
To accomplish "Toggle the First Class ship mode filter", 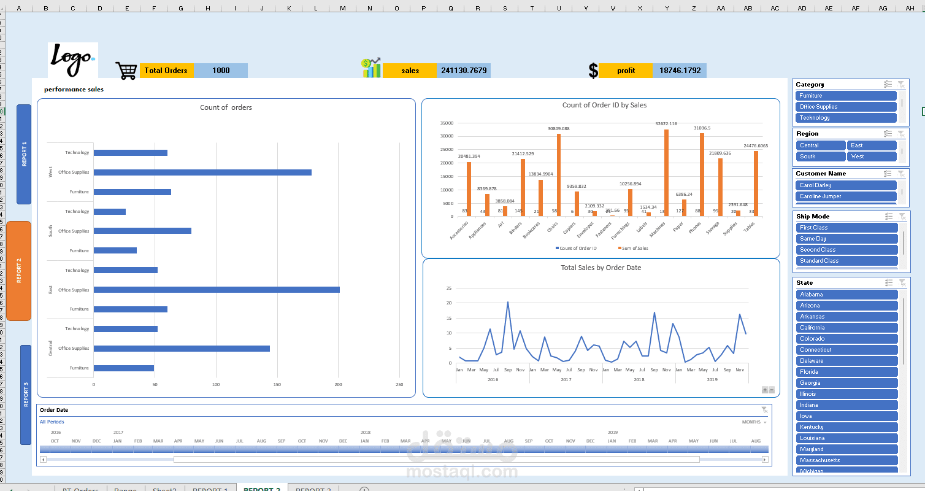I will point(846,228).
